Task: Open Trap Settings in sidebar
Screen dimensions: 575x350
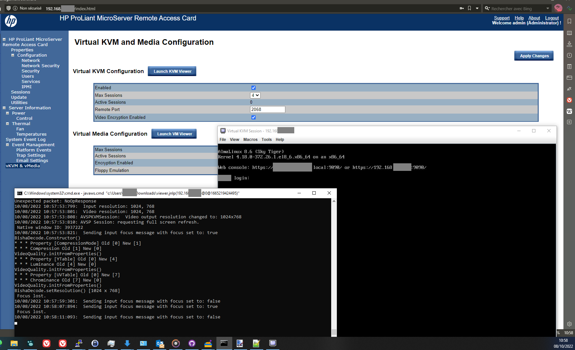Action: tap(31, 155)
